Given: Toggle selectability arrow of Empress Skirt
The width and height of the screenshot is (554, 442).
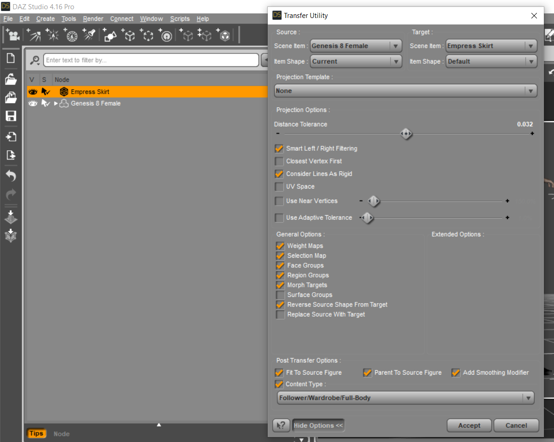Looking at the screenshot, I should 46,92.
